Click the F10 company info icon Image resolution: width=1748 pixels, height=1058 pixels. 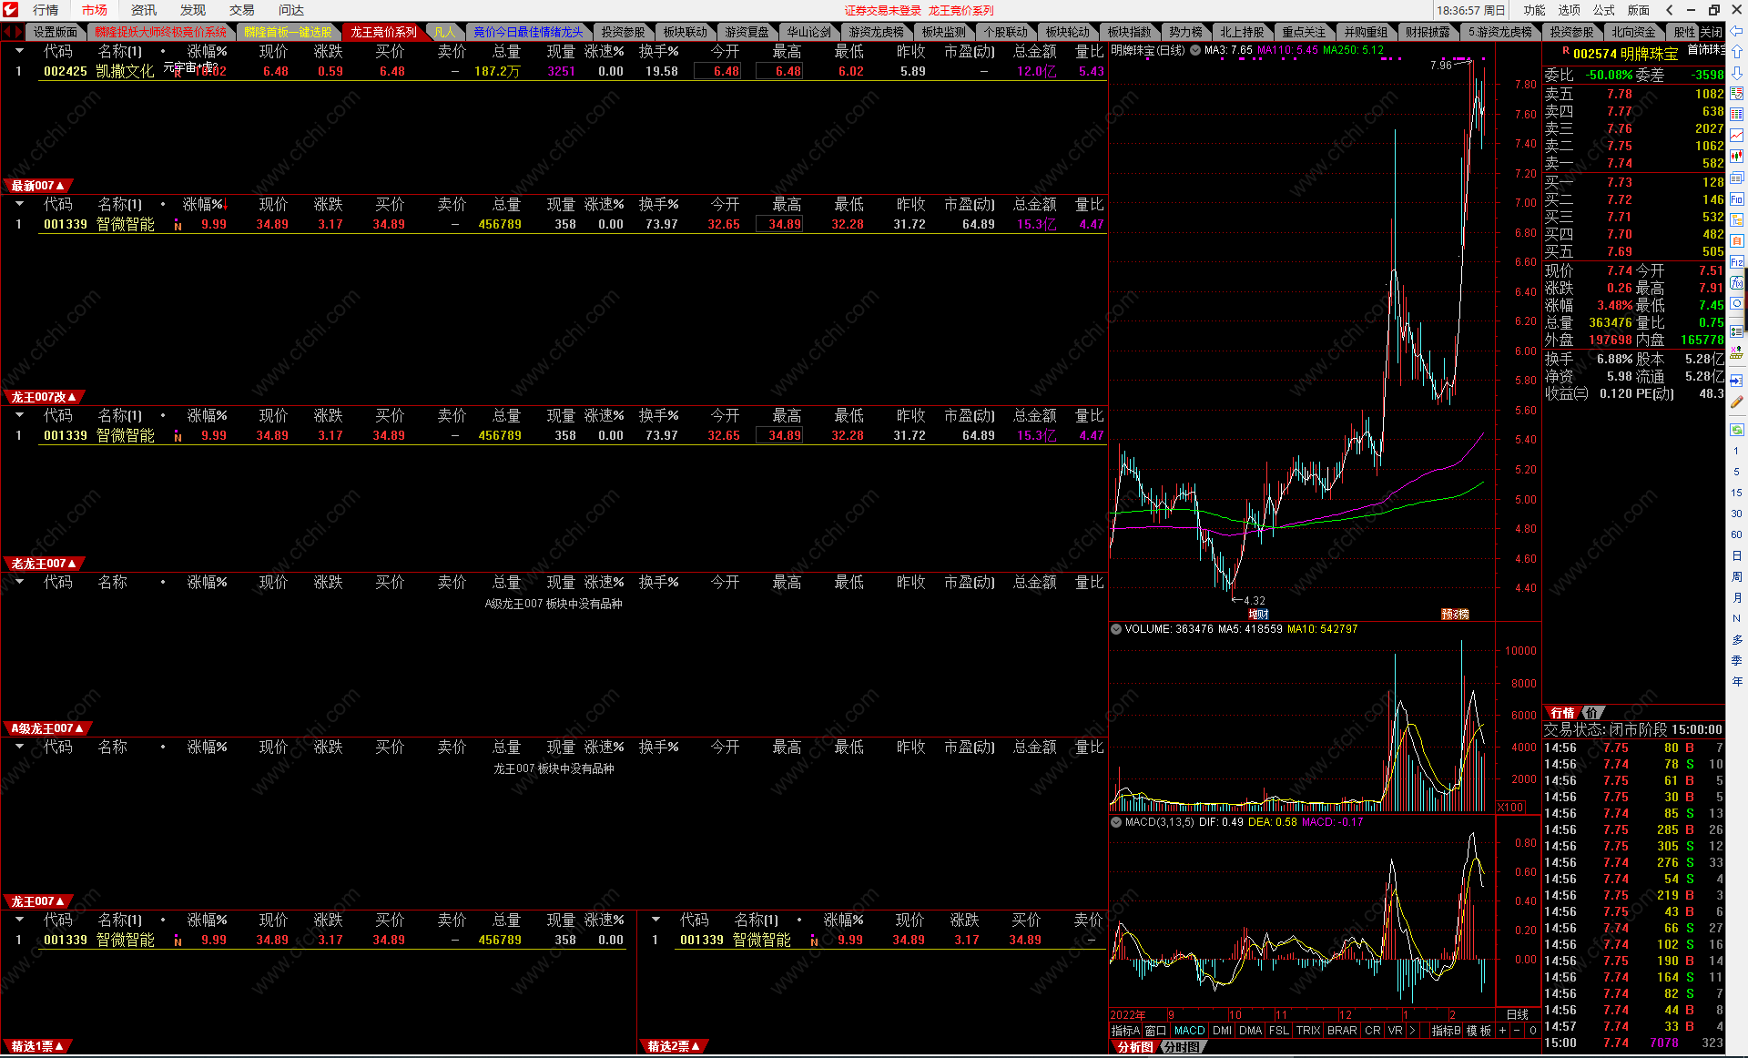pyautogui.click(x=1737, y=198)
